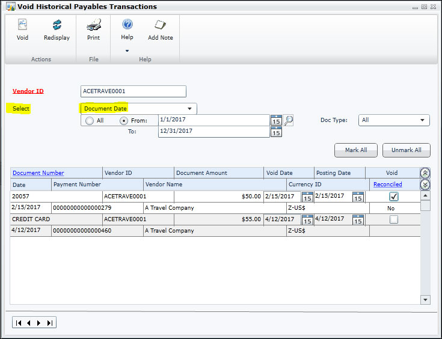Expand Help dropdown arrow below Help icon
442x339 pixels.
127,50
